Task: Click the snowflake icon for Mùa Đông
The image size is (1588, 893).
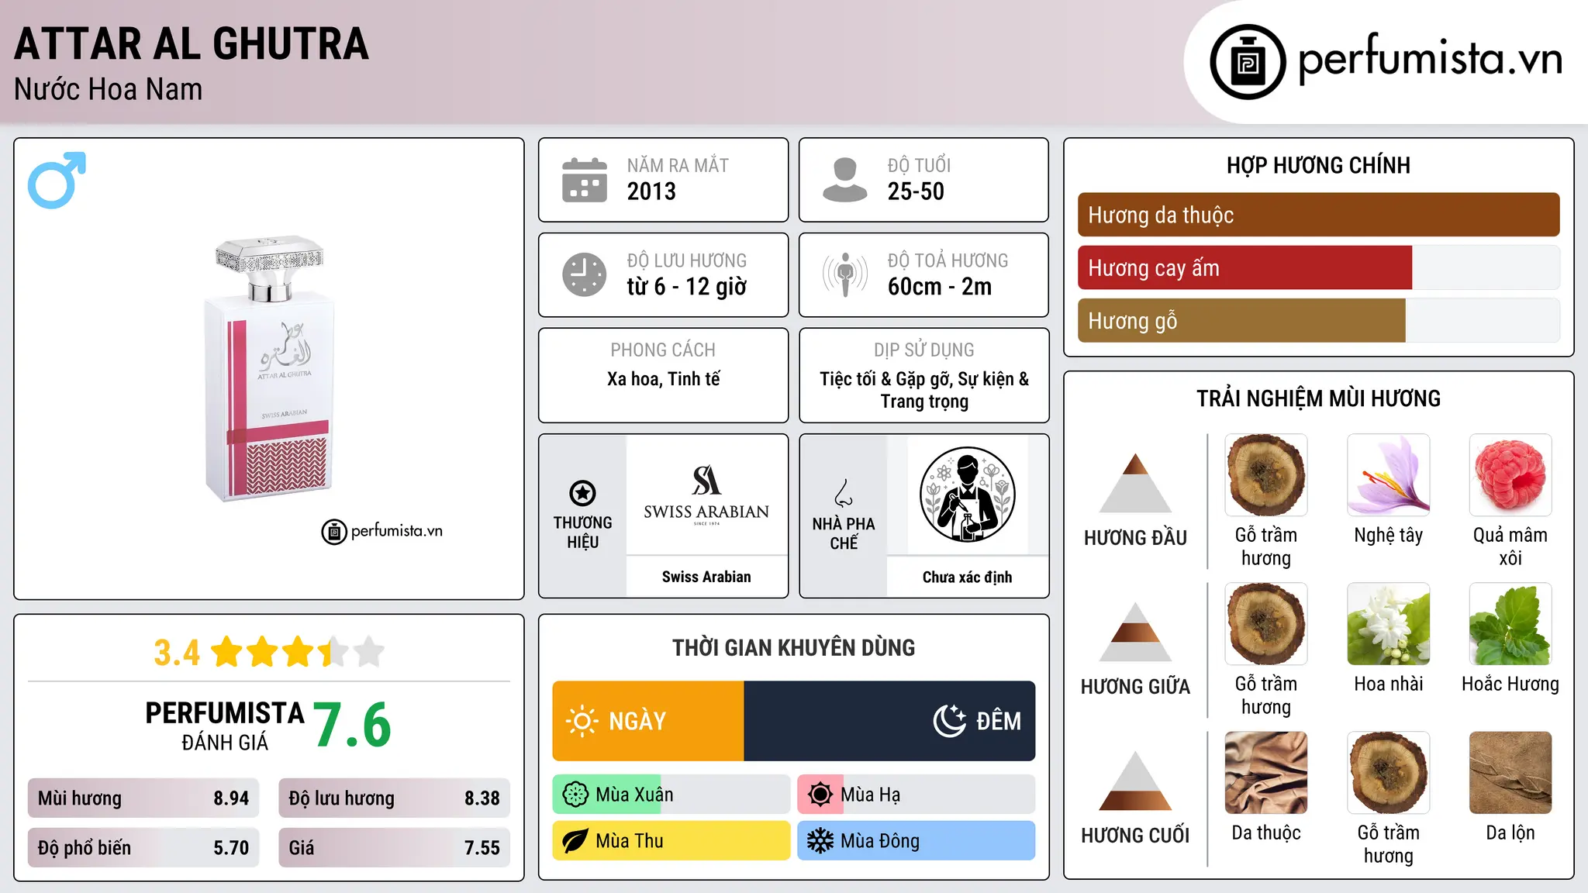Action: [820, 841]
